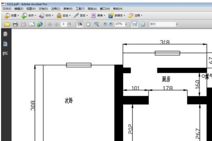
Task: Click the zoom in plus button
Action: (x=111, y=24)
